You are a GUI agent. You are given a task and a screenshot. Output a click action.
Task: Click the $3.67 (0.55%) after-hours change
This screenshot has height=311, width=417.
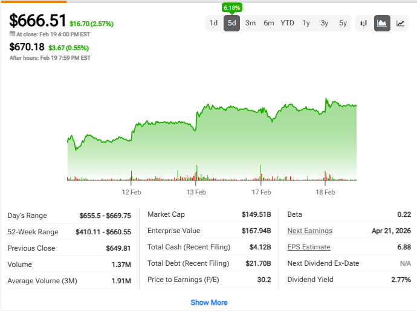pyautogui.click(x=69, y=48)
